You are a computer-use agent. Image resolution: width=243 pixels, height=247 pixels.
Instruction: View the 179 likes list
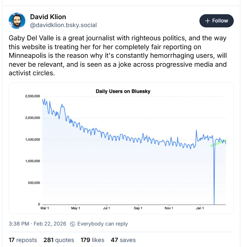[x=92, y=240]
